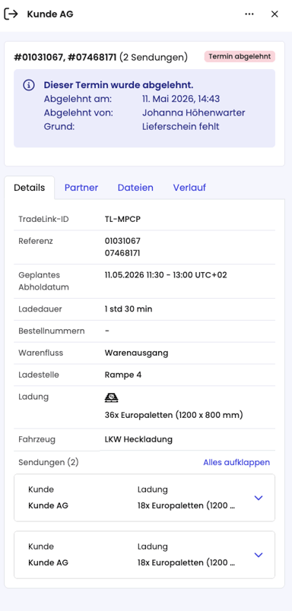The height and width of the screenshot is (611, 292).
Task: Expand the first Kunde AG shipment chevron
Action: 259,498
